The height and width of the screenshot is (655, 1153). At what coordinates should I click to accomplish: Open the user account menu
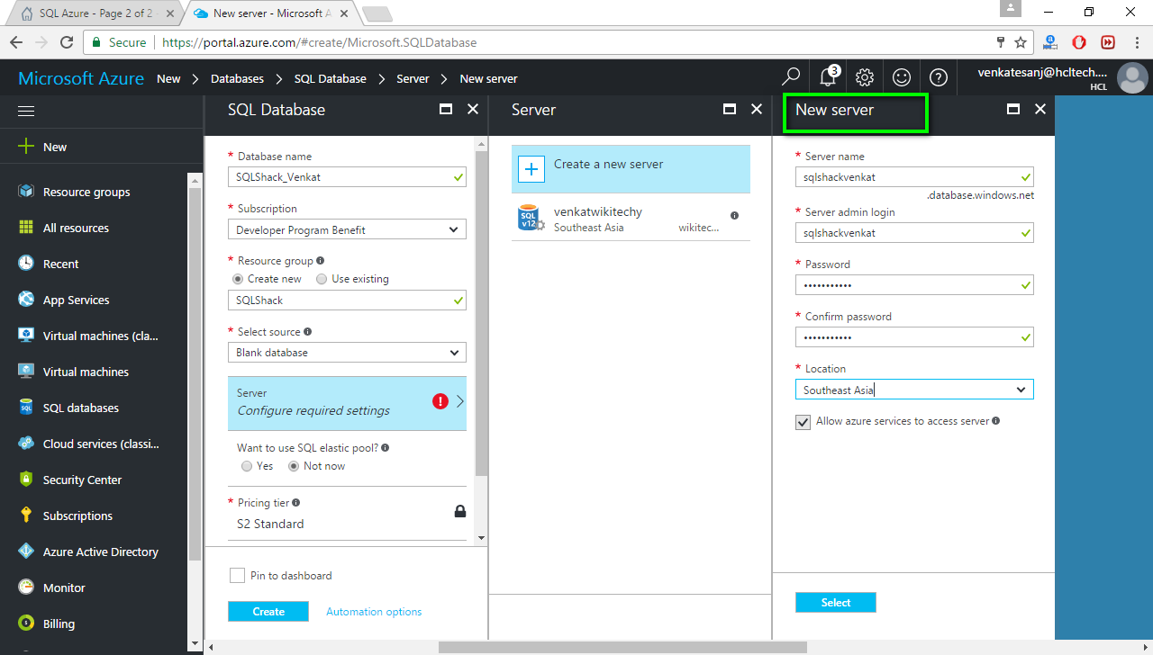click(1060, 78)
